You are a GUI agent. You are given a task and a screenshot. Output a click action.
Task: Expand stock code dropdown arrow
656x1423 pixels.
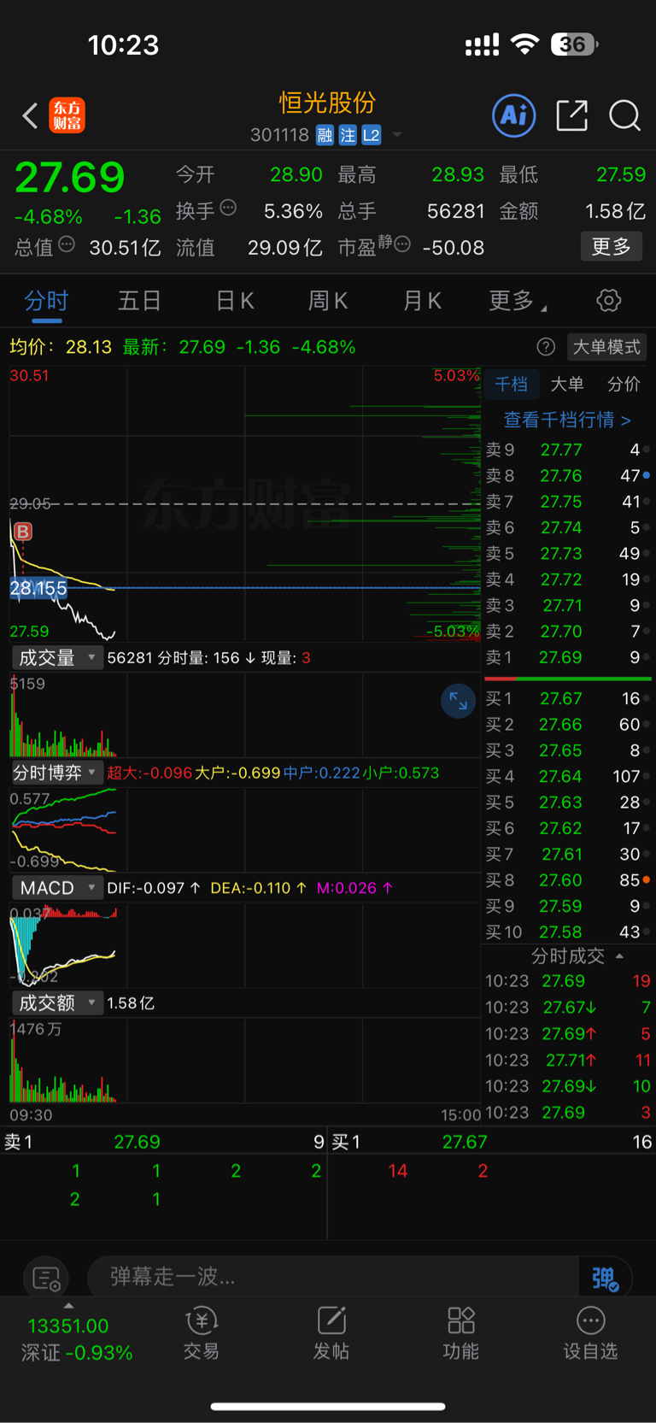(x=396, y=135)
